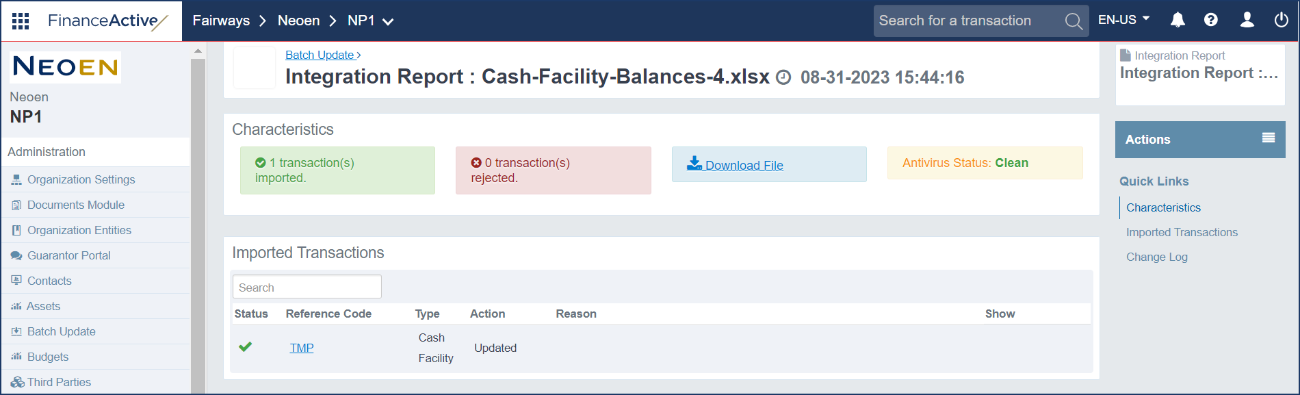
Task: Open the Budgets section
Action: (47, 356)
